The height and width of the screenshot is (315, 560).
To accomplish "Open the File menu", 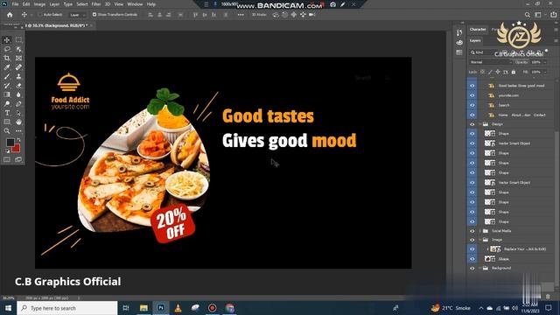I will 15,4.
